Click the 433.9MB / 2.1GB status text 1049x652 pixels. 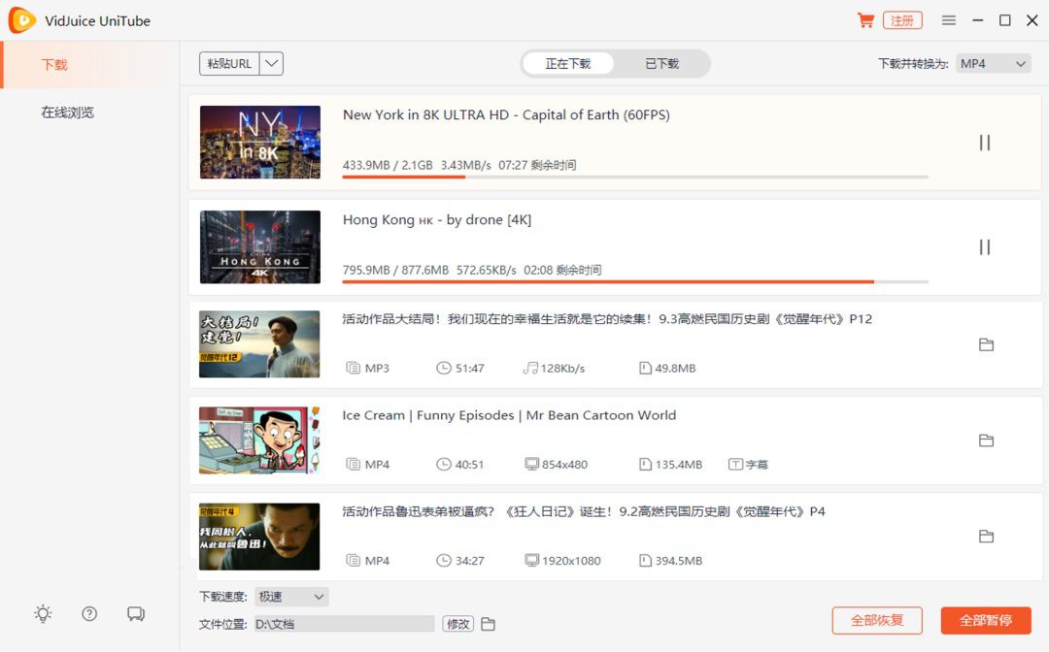388,165
